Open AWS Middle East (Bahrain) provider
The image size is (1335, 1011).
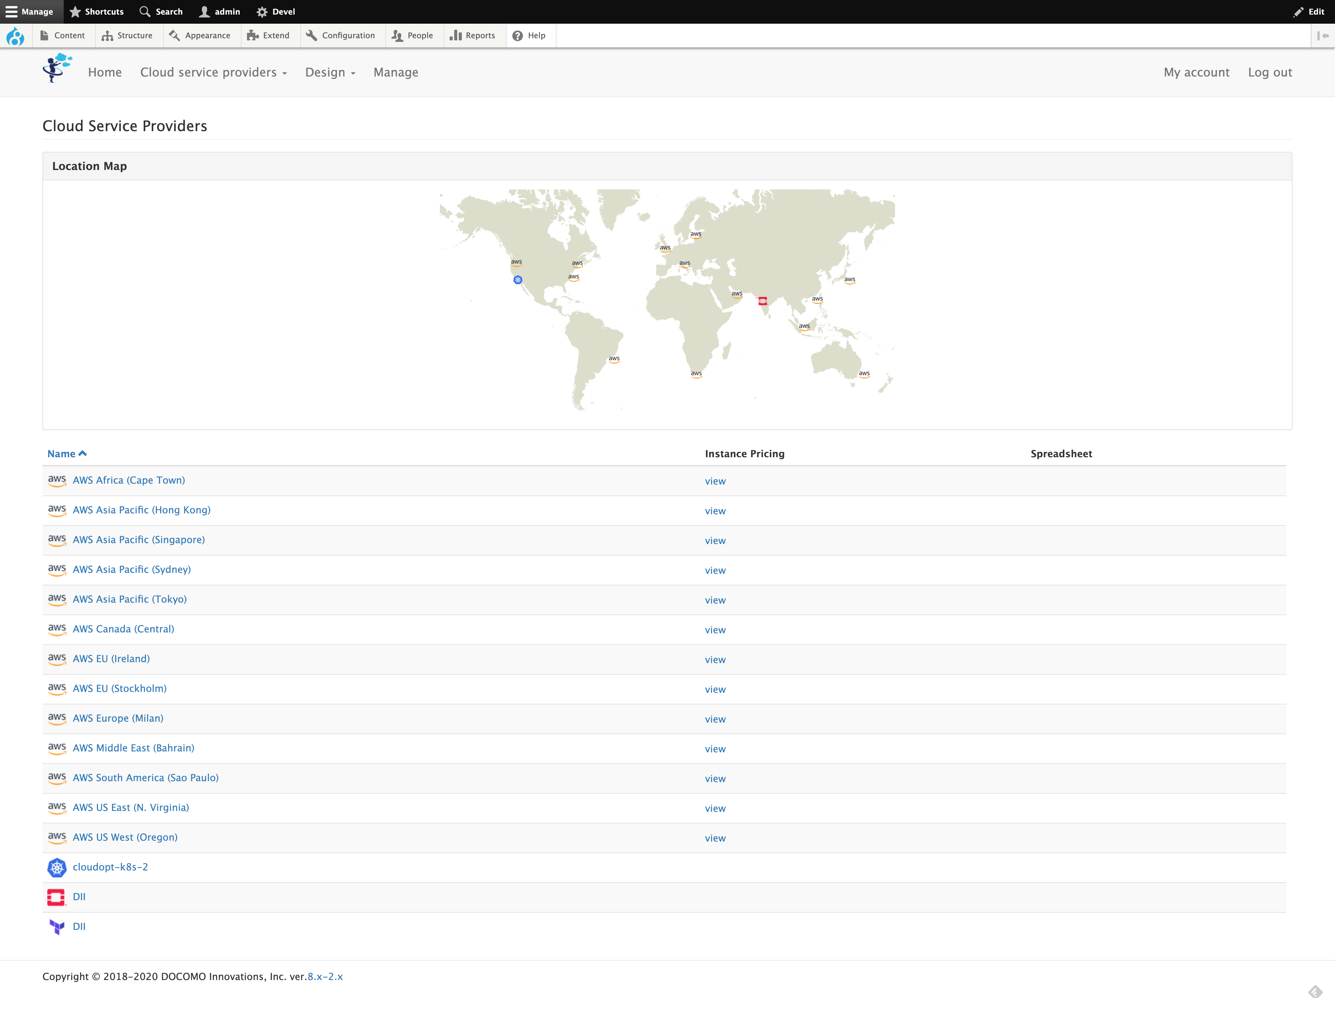(133, 748)
